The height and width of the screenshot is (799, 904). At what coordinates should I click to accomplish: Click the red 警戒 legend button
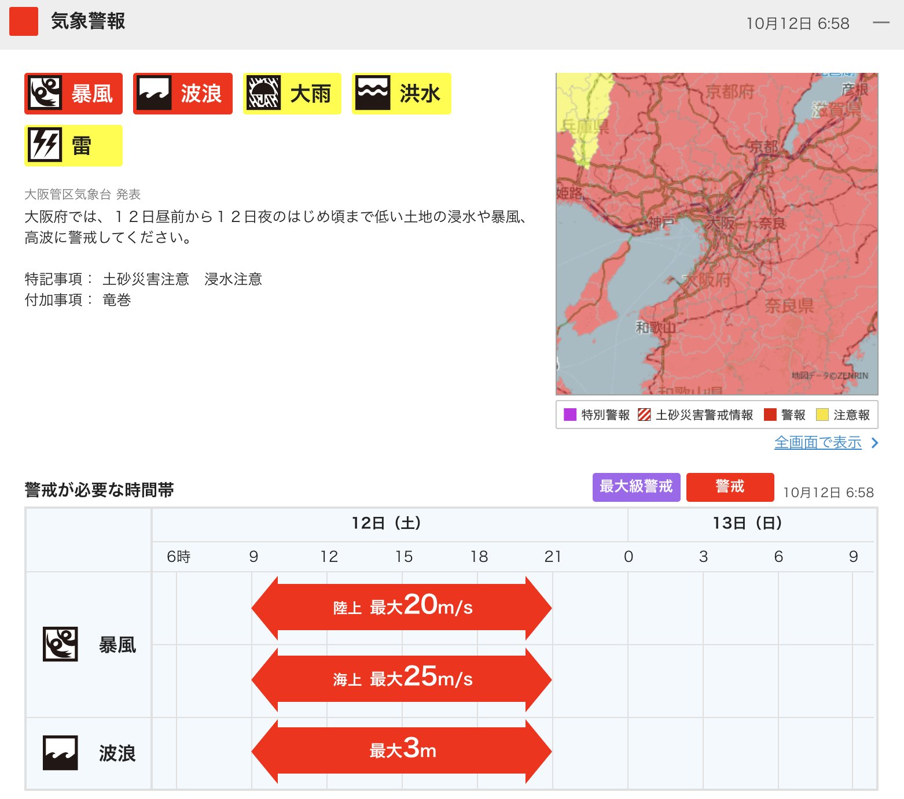730,487
